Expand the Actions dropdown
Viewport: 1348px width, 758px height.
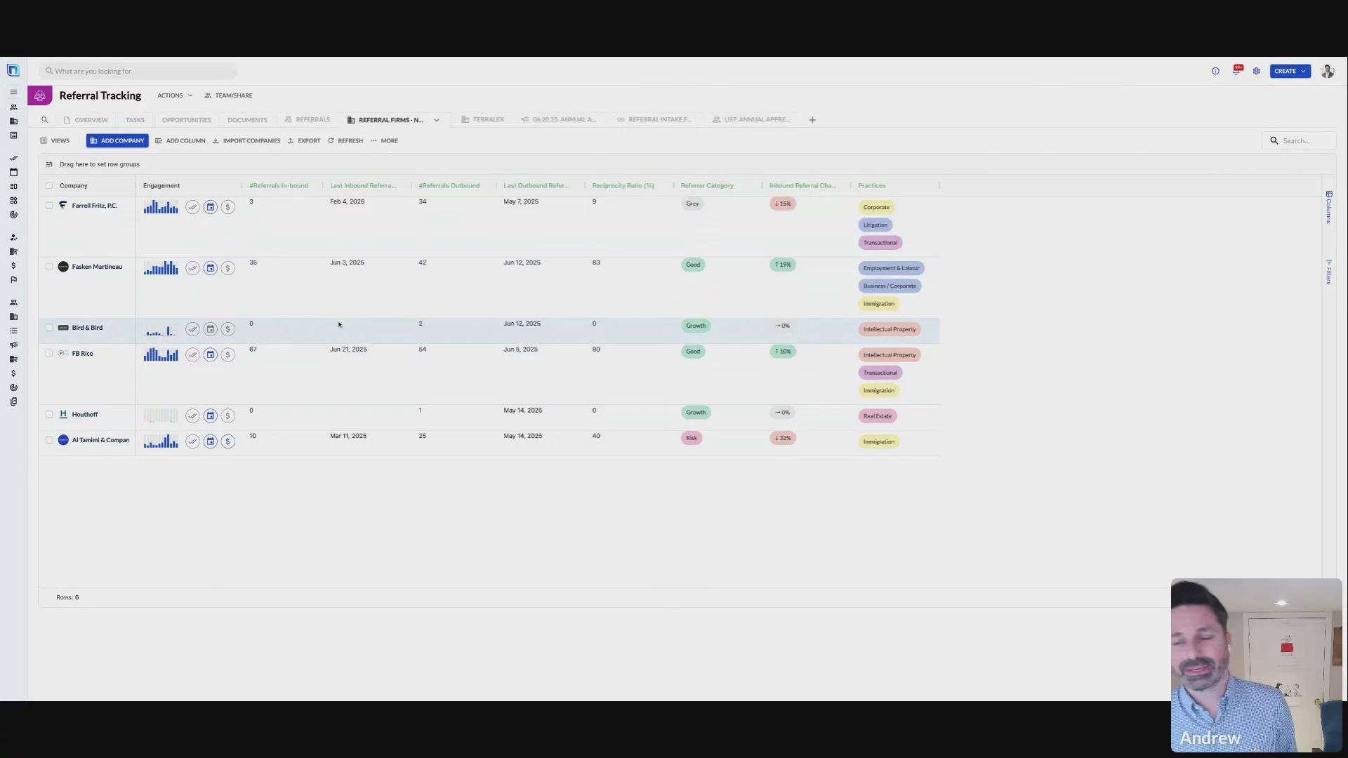coord(175,95)
